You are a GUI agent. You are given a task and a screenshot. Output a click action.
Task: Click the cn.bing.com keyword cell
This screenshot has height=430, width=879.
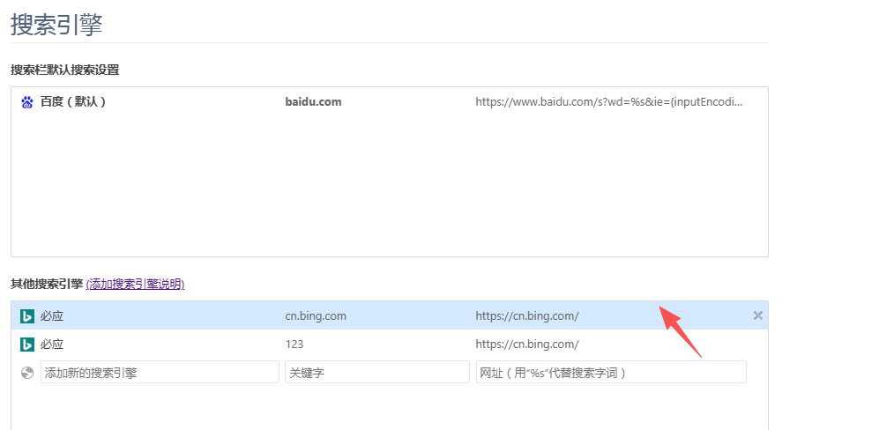point(316,316)
